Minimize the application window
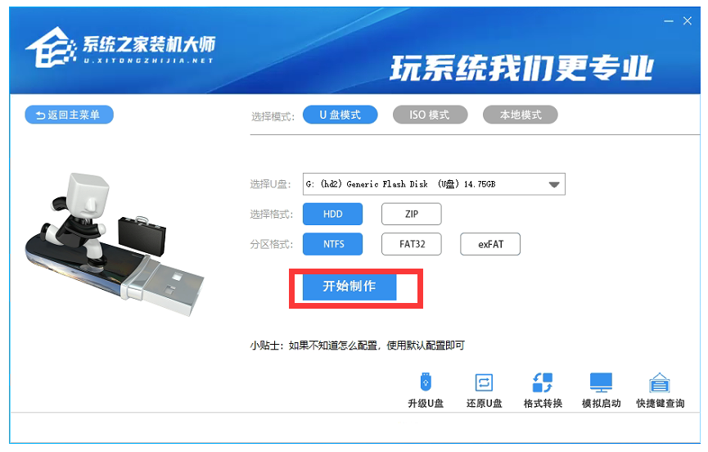This screenshot has width=708, height=452. 668,21
